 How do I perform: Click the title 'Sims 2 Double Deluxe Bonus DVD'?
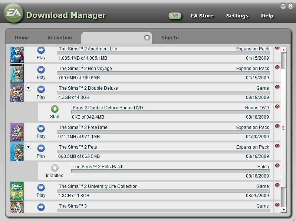click(x=108, y=108)
